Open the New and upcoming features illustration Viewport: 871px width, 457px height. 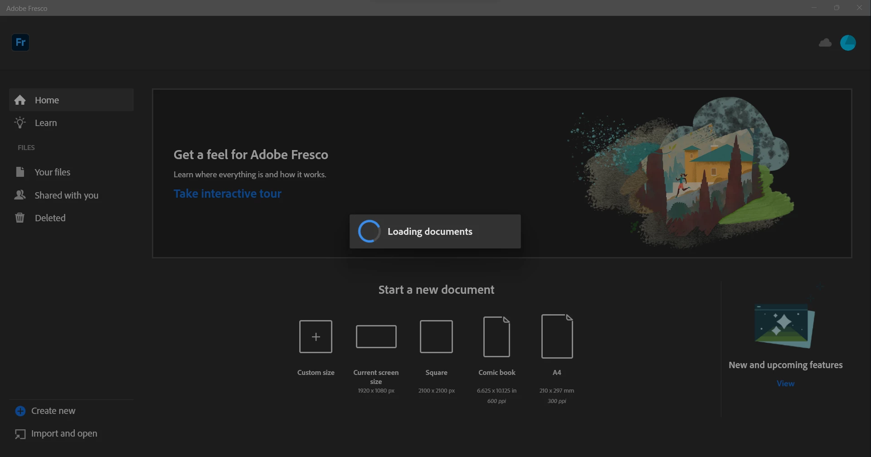[785, 326]
